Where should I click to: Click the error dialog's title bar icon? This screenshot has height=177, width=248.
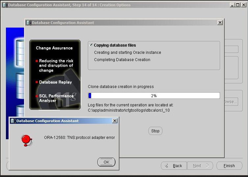coord(13,121)
